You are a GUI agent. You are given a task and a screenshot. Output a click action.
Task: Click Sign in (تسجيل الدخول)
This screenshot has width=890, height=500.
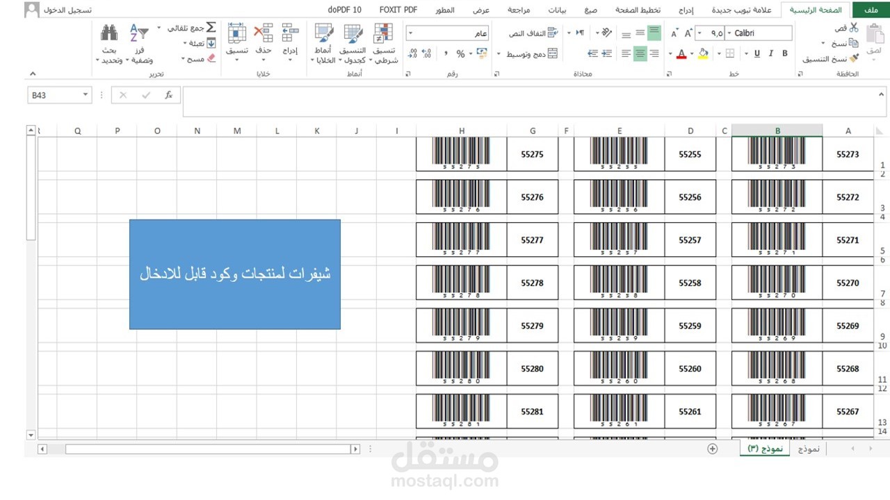[x=69, y=10]
